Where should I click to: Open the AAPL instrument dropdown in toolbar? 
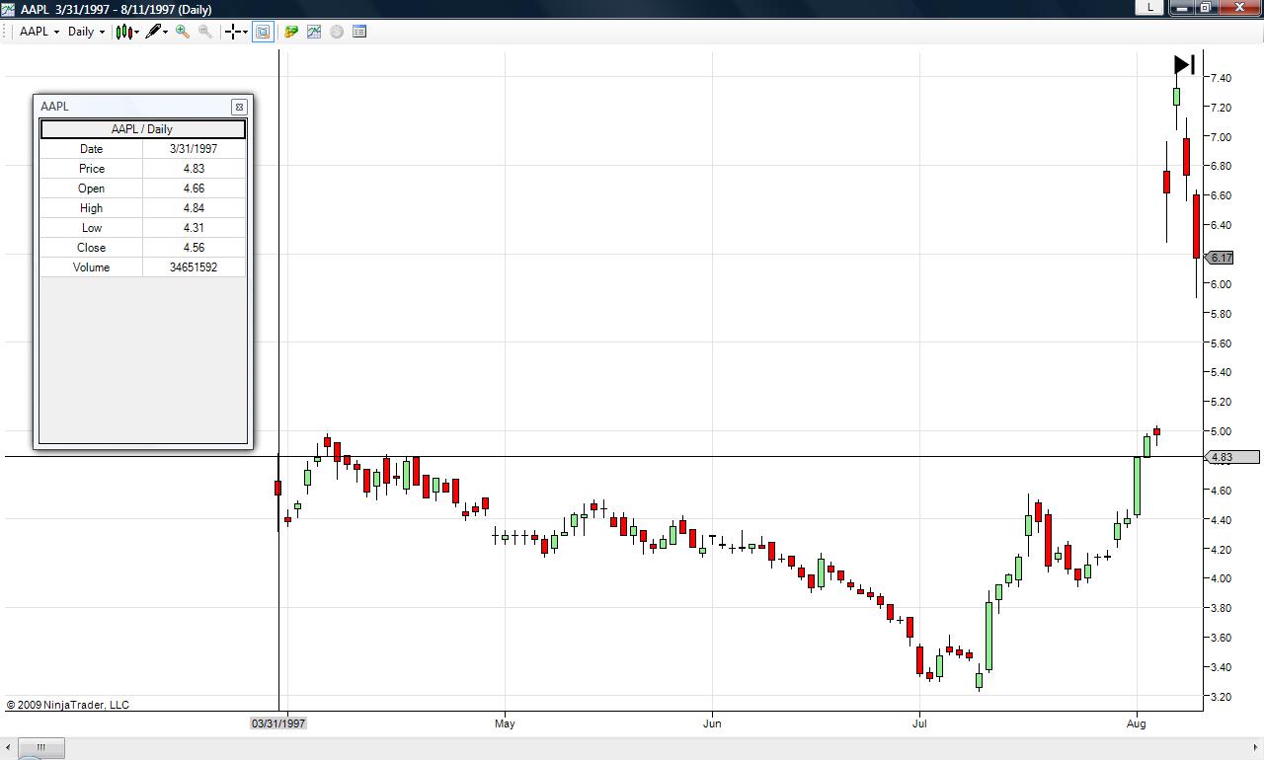[39, 32]
